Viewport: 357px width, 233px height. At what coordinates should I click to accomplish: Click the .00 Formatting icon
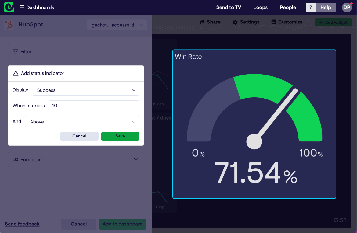pos(15,159)
